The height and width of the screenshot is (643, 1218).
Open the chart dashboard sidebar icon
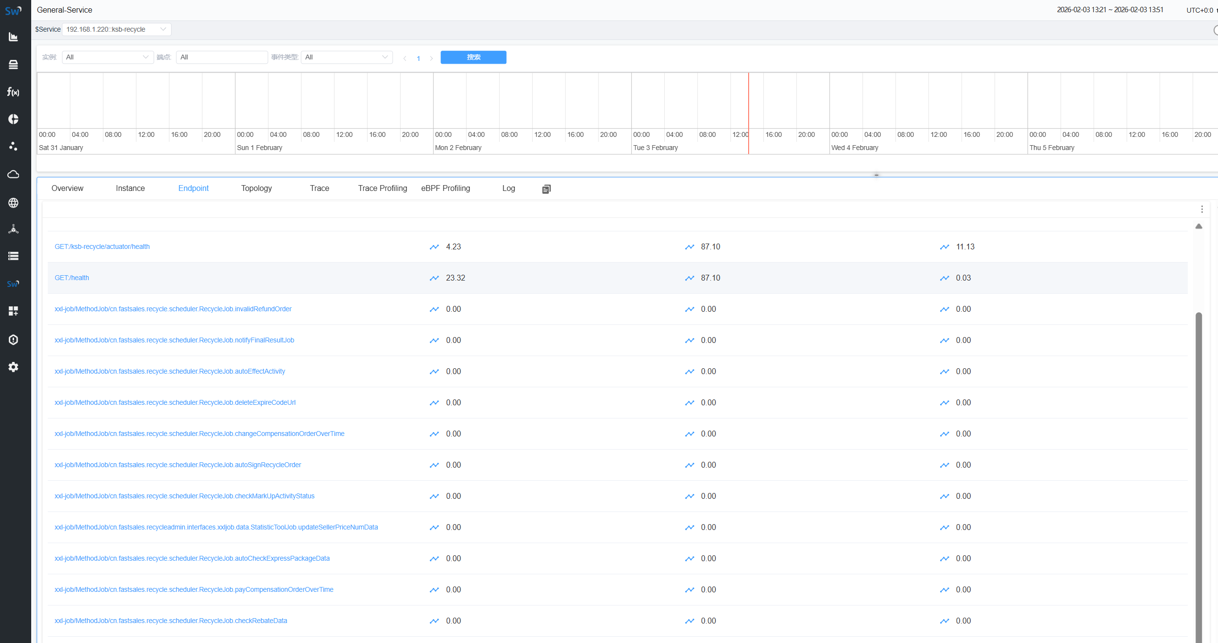(13, 37)
